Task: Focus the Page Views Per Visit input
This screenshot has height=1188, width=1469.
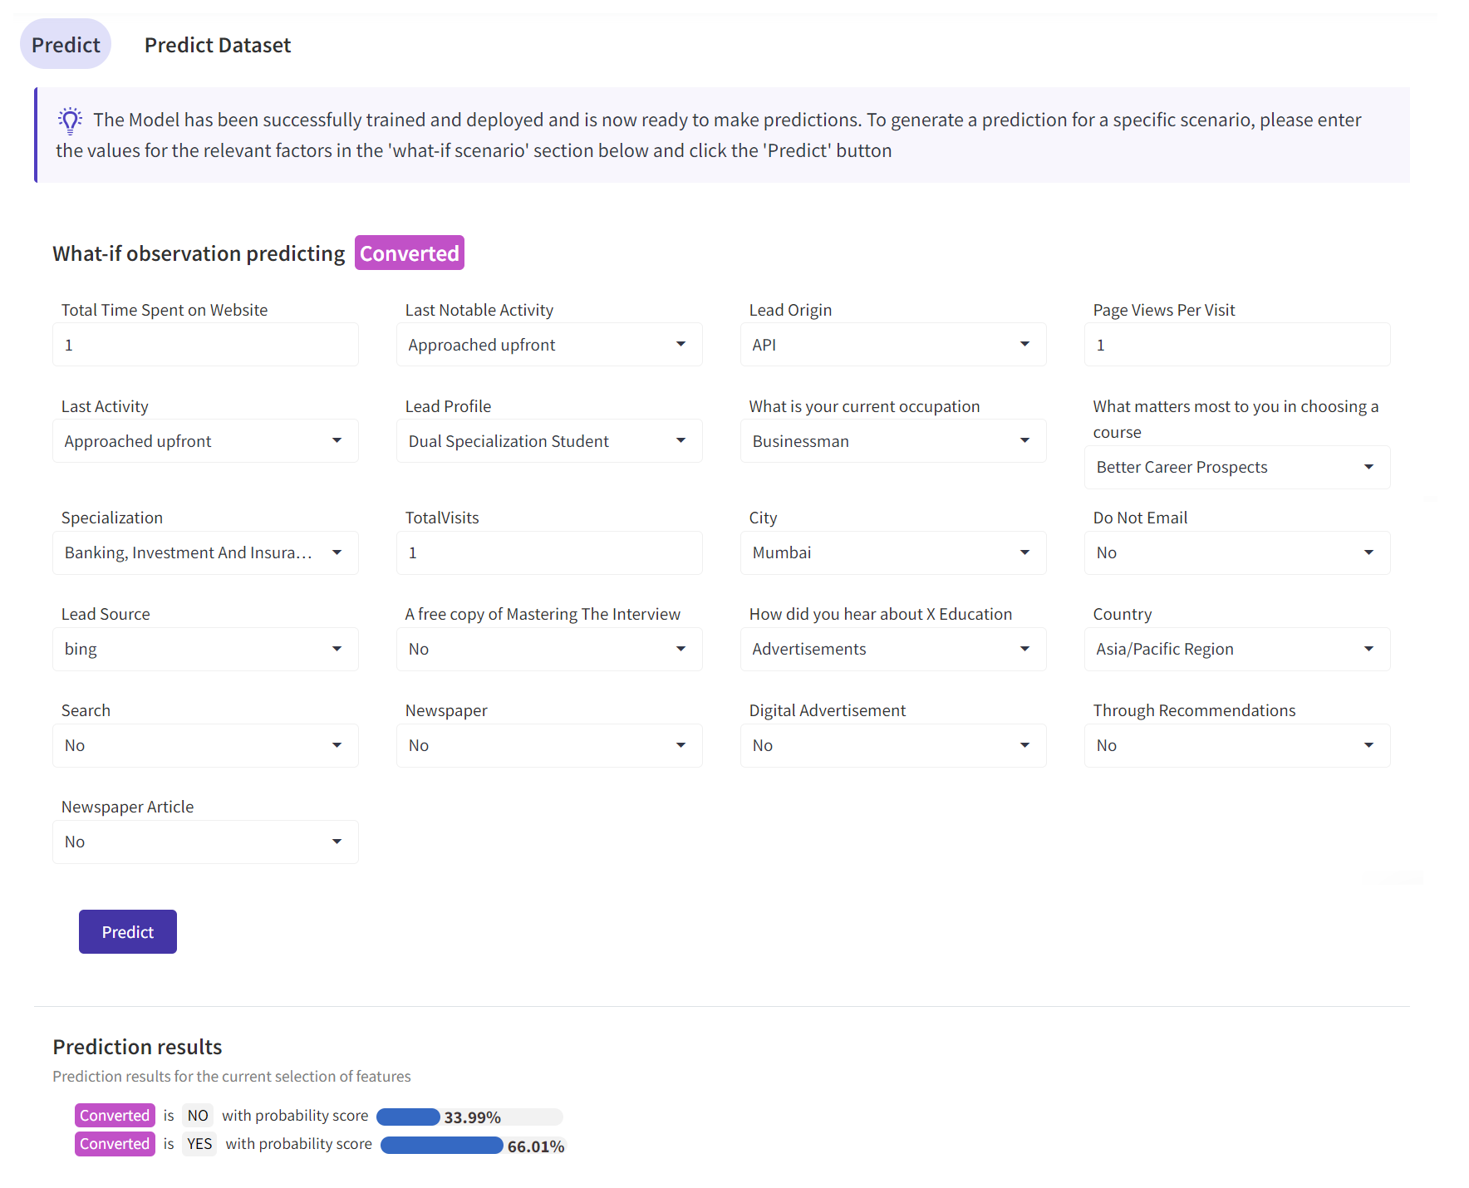Action: pos(1236,345)
